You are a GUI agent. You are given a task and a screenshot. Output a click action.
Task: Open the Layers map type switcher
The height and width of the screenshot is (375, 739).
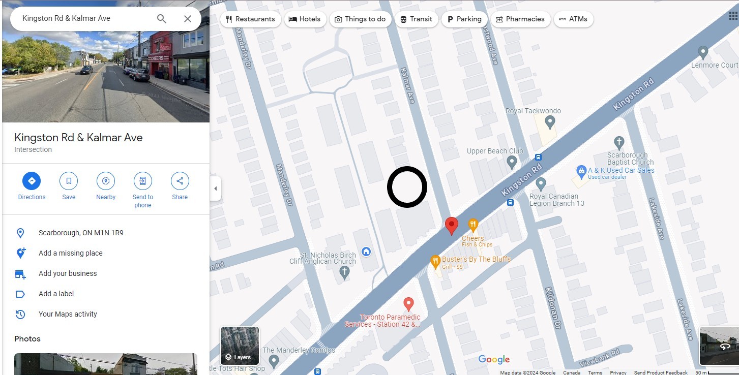[x=240, y=346]
